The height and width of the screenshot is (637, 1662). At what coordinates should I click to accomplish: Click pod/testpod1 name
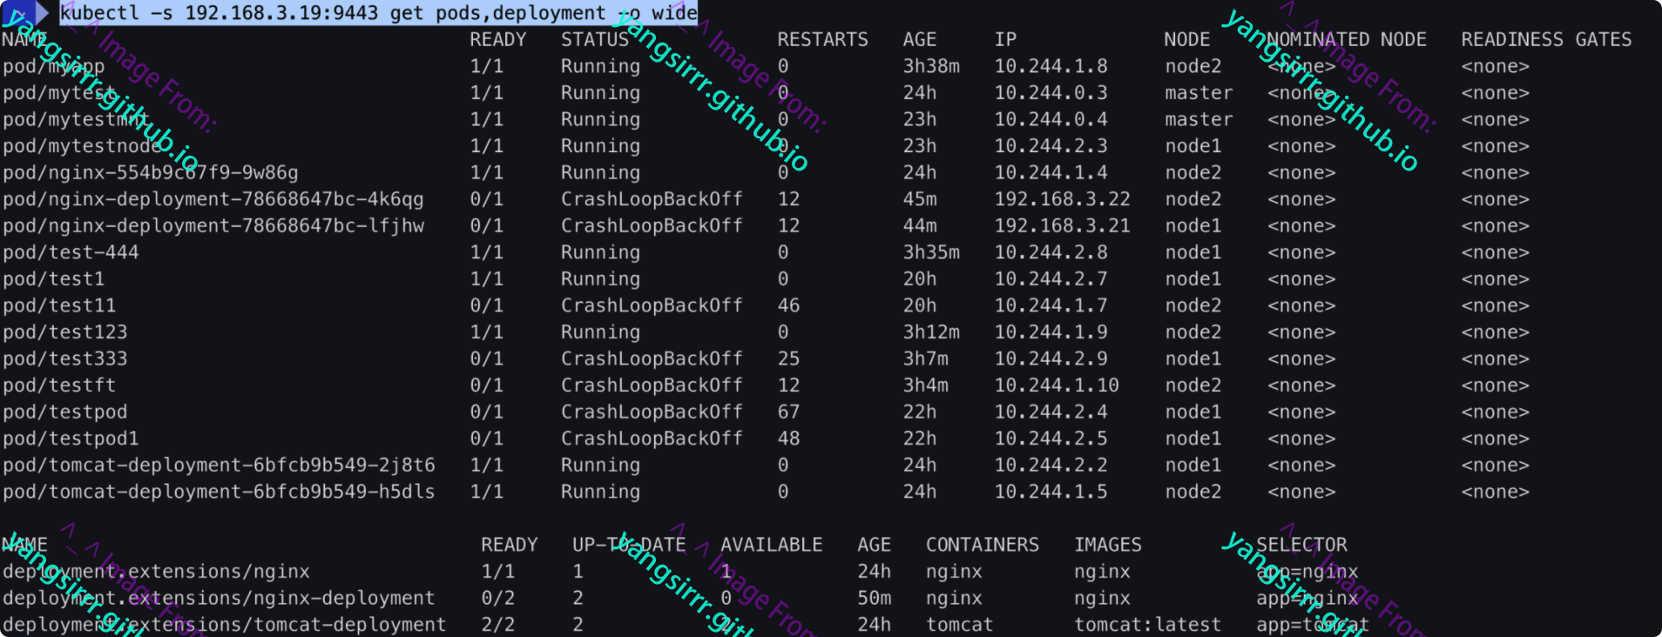click(71, 438)
